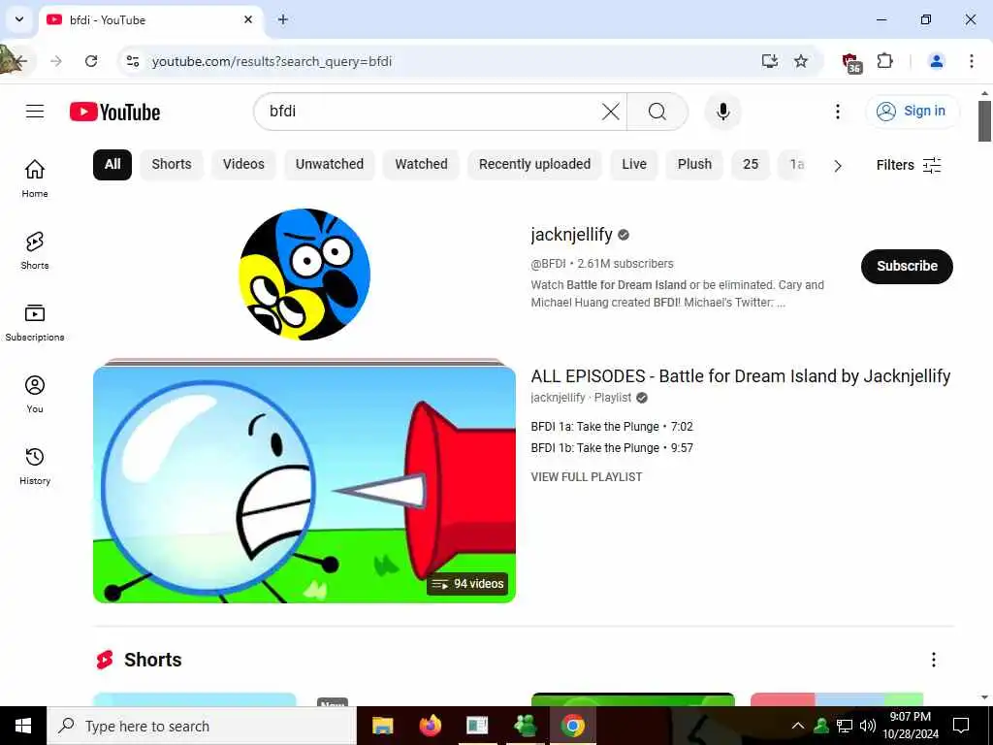Screen dimensions: 993x745
Task: Reload the page in Chrome
Action: coord(91,61)
